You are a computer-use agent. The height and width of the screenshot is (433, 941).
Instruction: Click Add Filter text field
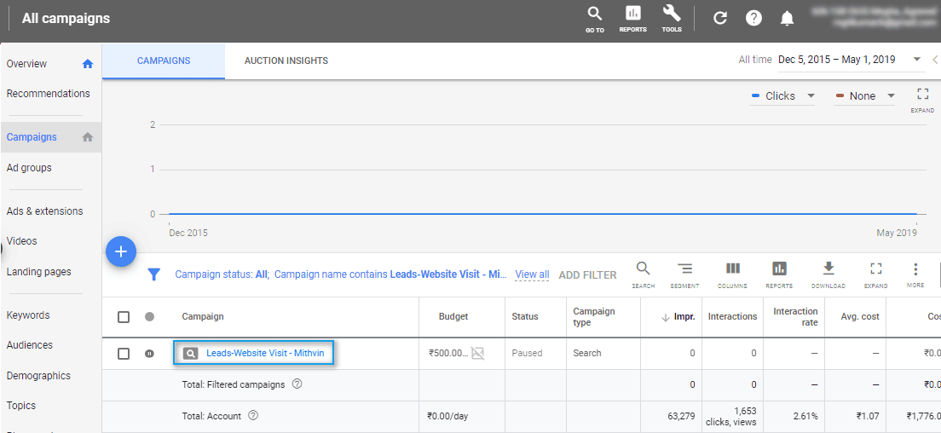pos(587,274)
